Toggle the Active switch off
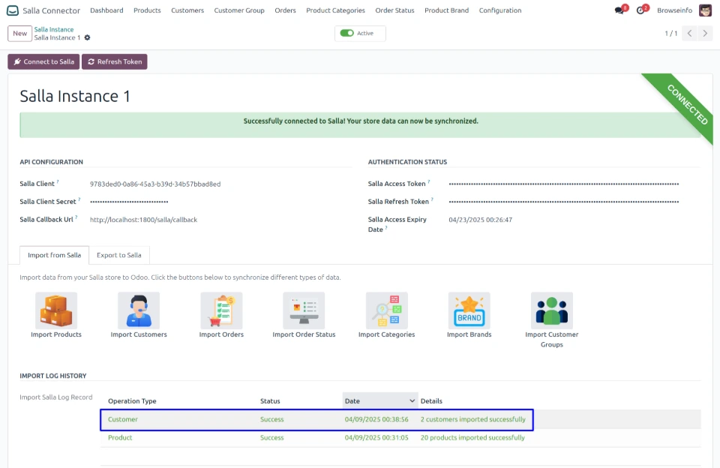720x468 pixels. [x=346, y=33]
